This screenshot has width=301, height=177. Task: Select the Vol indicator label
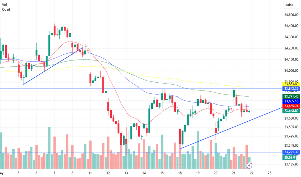coord(5,5)
